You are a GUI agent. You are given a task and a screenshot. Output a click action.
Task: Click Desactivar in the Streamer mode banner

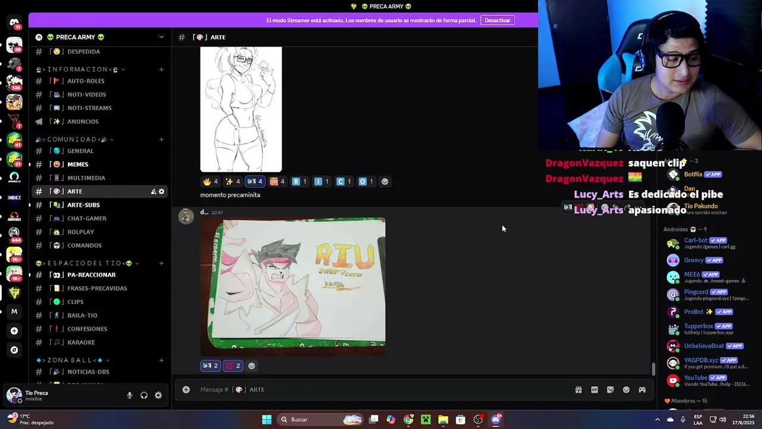(x=497, y=20)
